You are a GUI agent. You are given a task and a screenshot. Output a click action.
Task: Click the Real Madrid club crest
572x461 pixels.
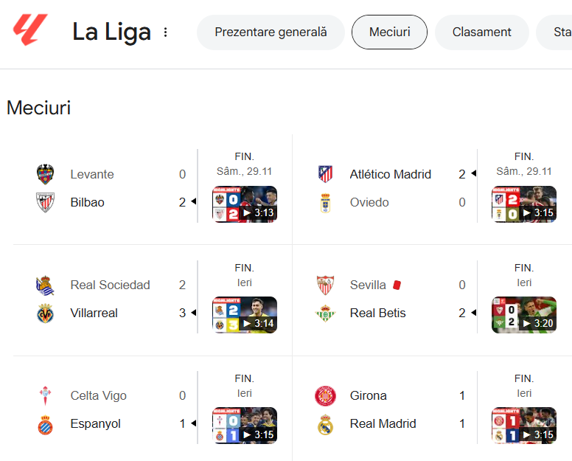point(325,423)
